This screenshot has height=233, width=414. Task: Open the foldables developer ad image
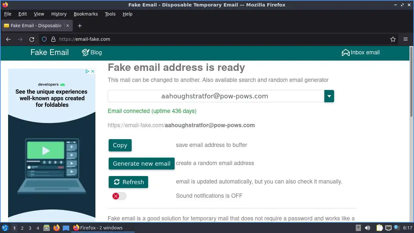click(x=52, y=146)
